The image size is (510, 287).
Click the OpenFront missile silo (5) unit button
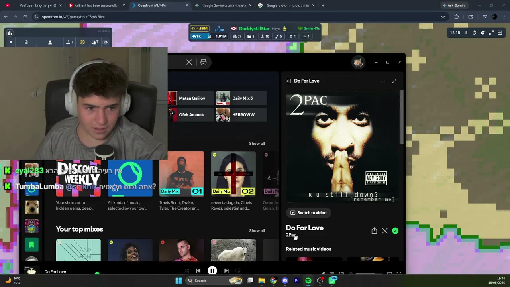(x=279, y=36)
